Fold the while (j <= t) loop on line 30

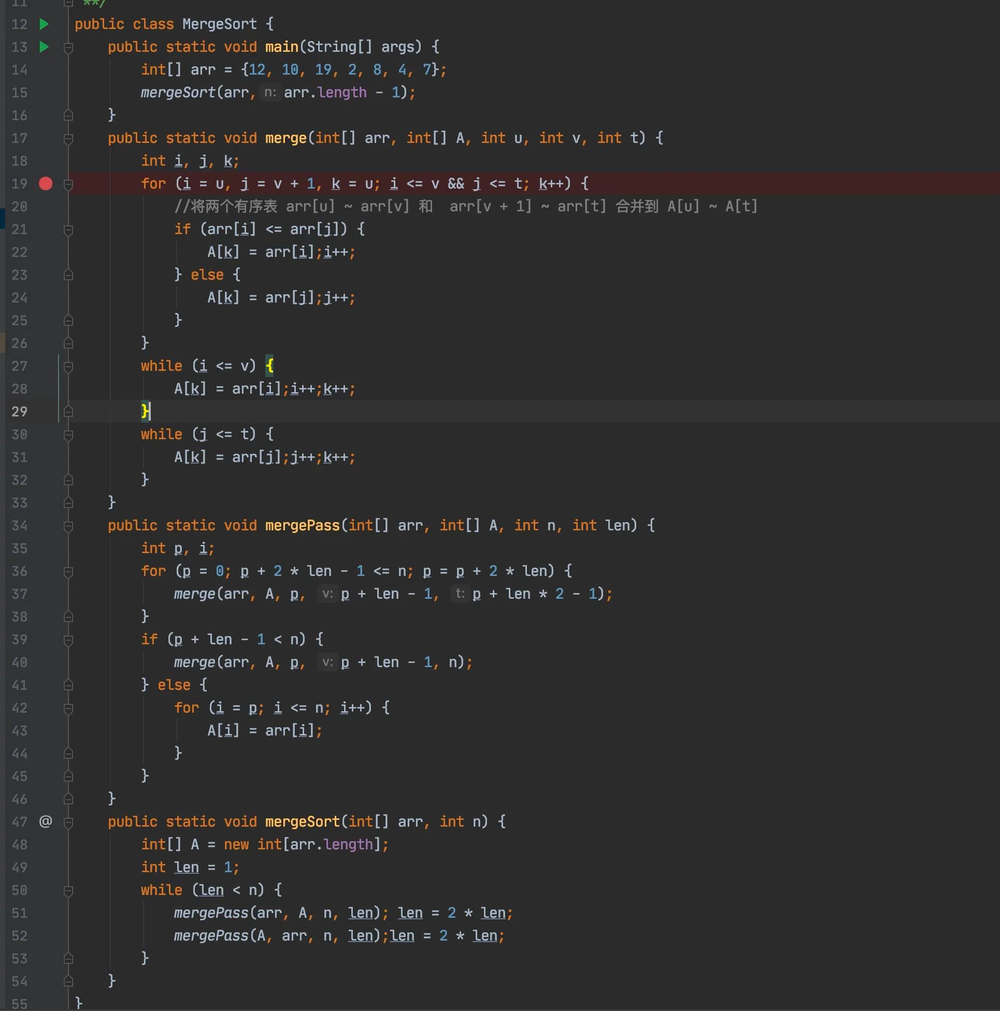point(68,436)
